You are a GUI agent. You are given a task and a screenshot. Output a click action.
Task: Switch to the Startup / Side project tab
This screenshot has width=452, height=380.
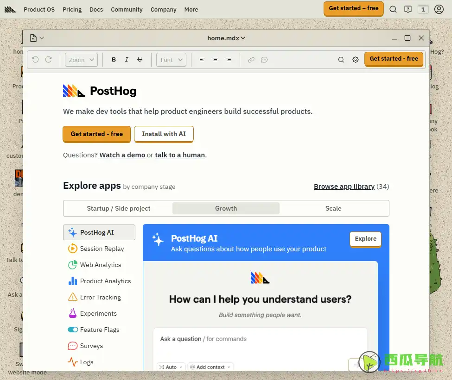click(x=119, y=208)
